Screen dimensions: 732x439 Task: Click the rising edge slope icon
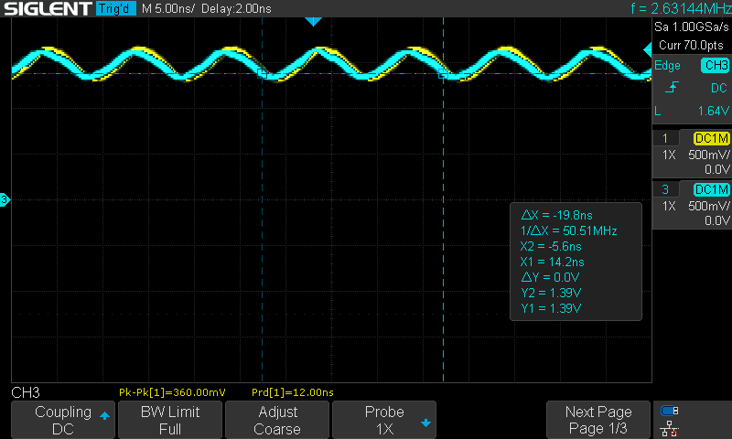[672, 88]
